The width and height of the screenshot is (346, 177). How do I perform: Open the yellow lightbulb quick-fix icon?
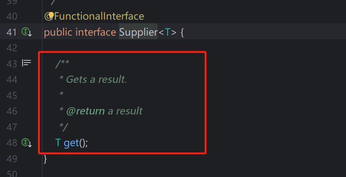point(51,16)
